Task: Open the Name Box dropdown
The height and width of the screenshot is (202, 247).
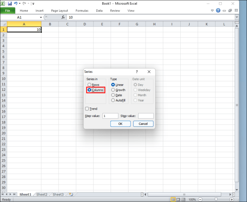Action: (x=41, y=17)
